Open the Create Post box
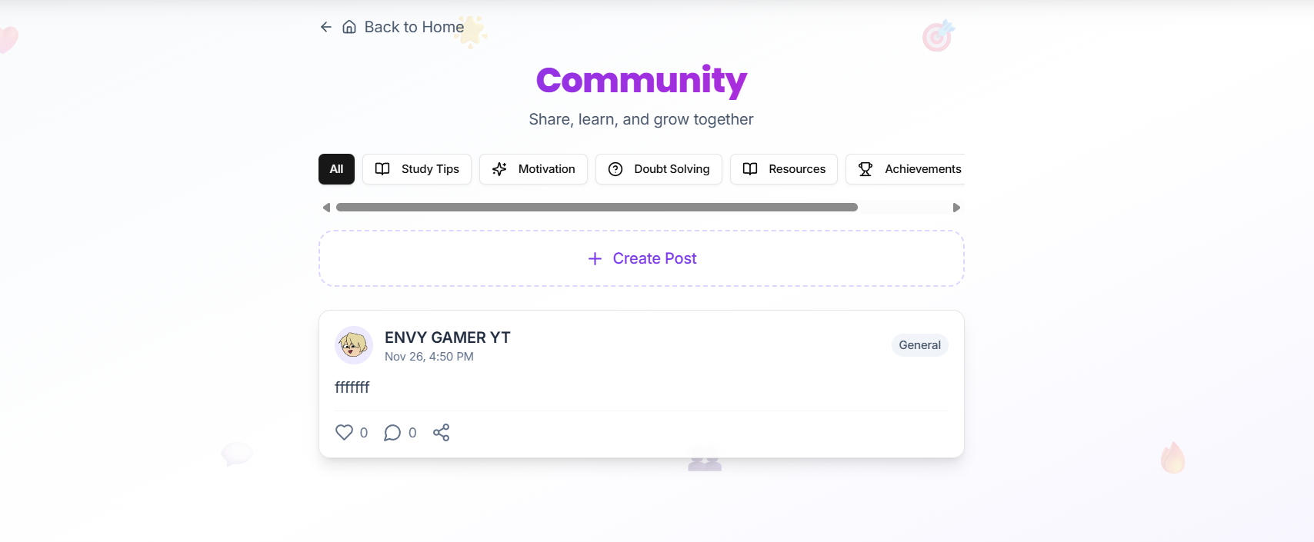 pos(642,258)
